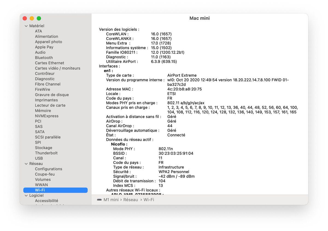
Task: Collapse the Logiciel section chevron
Action: 26,196
